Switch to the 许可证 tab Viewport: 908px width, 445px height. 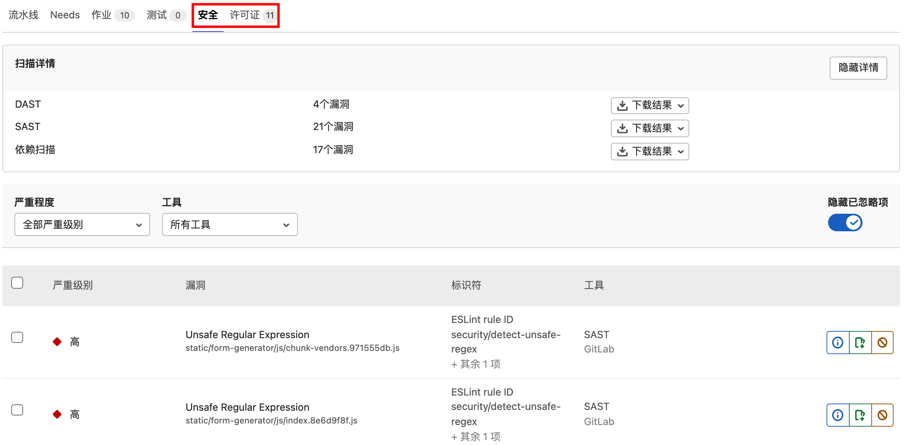(244, 15)
